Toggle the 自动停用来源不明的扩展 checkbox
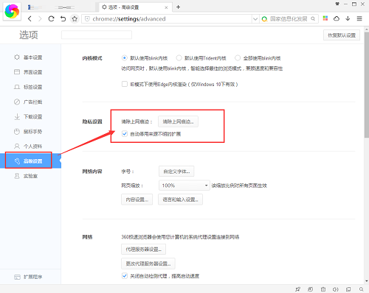The height and width of the screenshot is (293, 369). point(125,134)
